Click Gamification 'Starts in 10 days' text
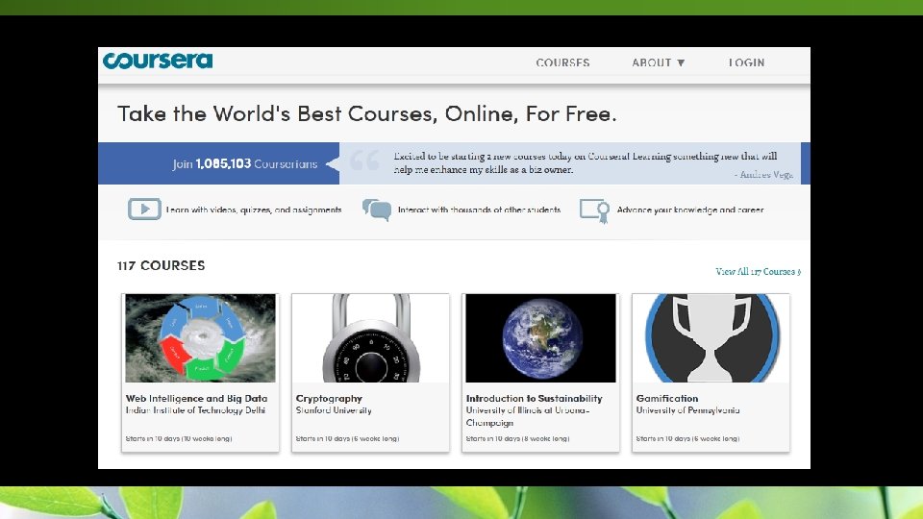The image size is (923, 519). coord(687,438)
